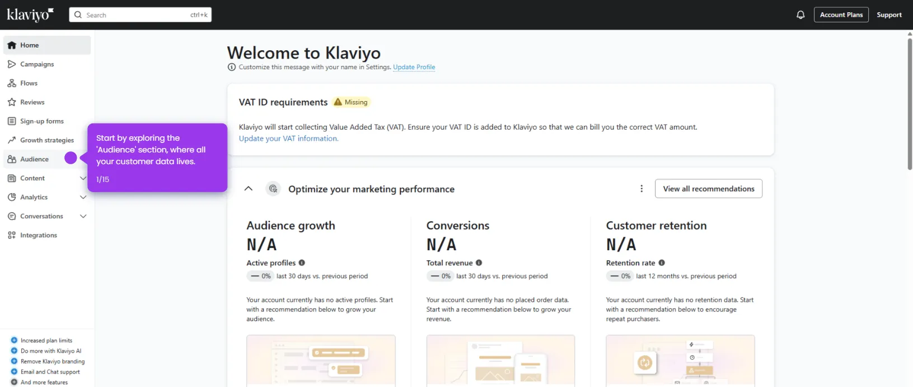Click the Home icon in sidebar
Screen dimensions: 913x387
[x=12, y=45]
